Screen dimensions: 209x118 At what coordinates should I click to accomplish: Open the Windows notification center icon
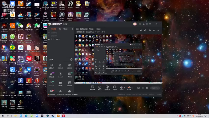206,116
